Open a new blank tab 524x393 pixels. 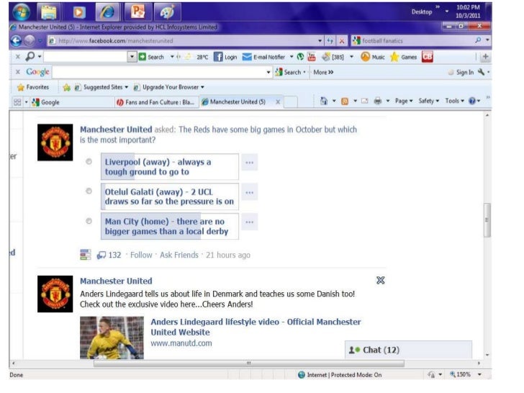pos(291,102)
